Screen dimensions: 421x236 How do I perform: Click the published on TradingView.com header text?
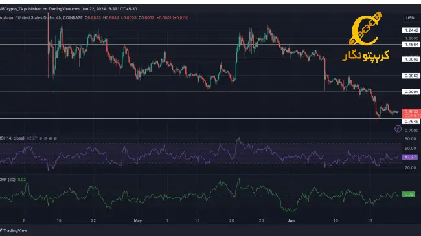click(x=52, y=9)
